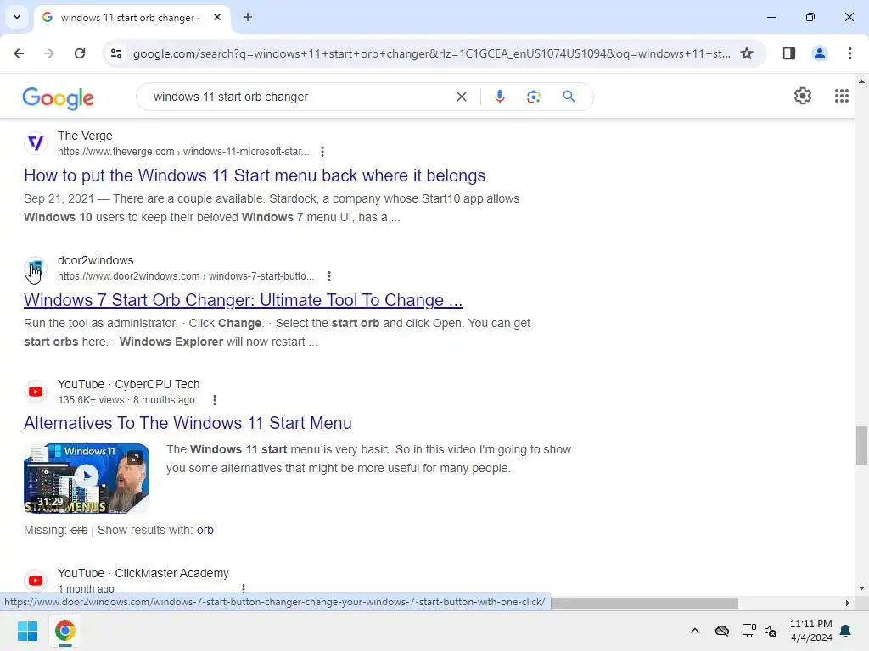This screenshot has width=869, height=651.
Task: Go to Google home via logo
Action: click(59, 98)
